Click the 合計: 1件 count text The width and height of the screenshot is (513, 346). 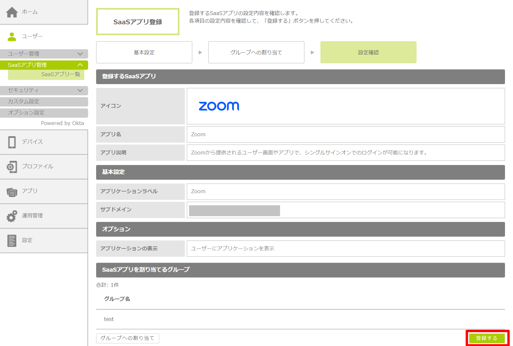(x=108, y=285)
